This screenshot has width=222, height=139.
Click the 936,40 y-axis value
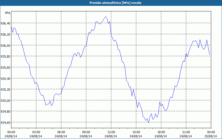point(6,23)
